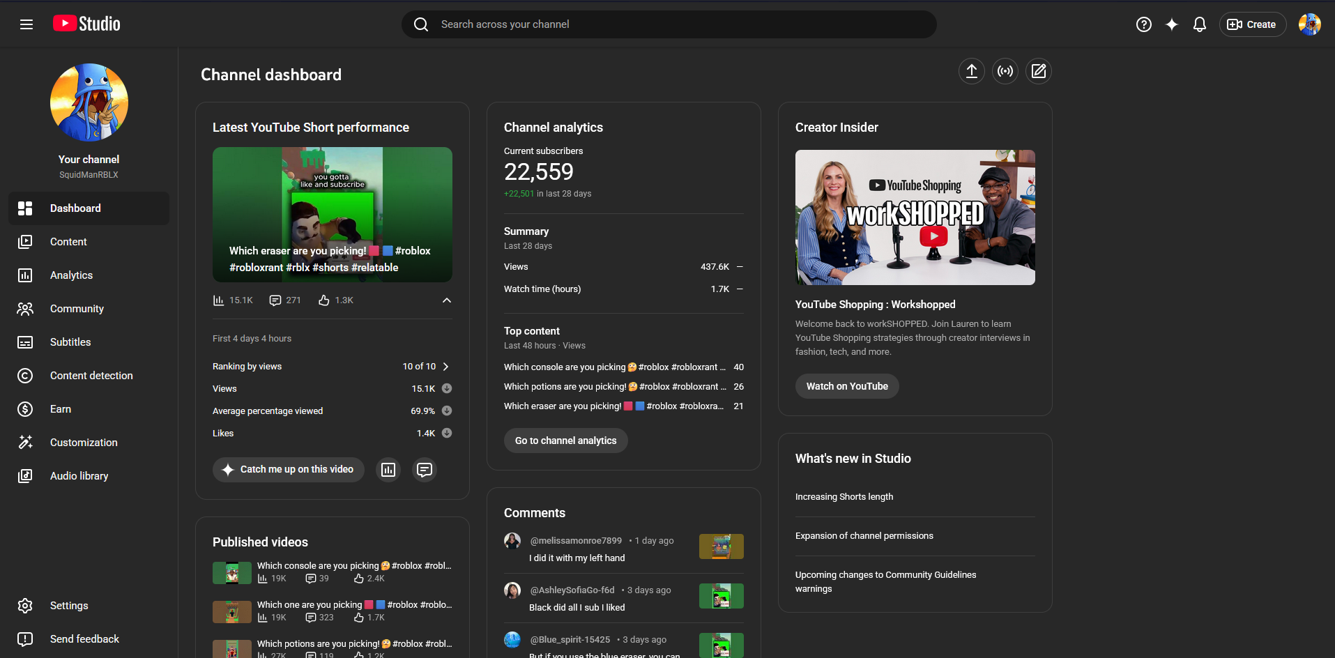
Task: Click the SquidManRBLX channel name
Action: 89,175
